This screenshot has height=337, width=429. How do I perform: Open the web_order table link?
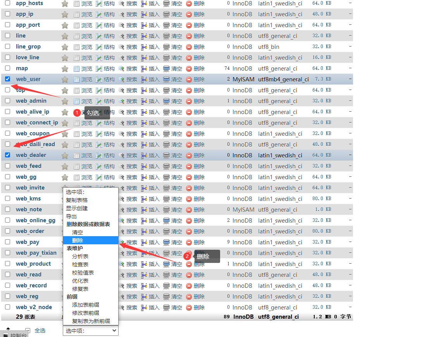(30, 231)
